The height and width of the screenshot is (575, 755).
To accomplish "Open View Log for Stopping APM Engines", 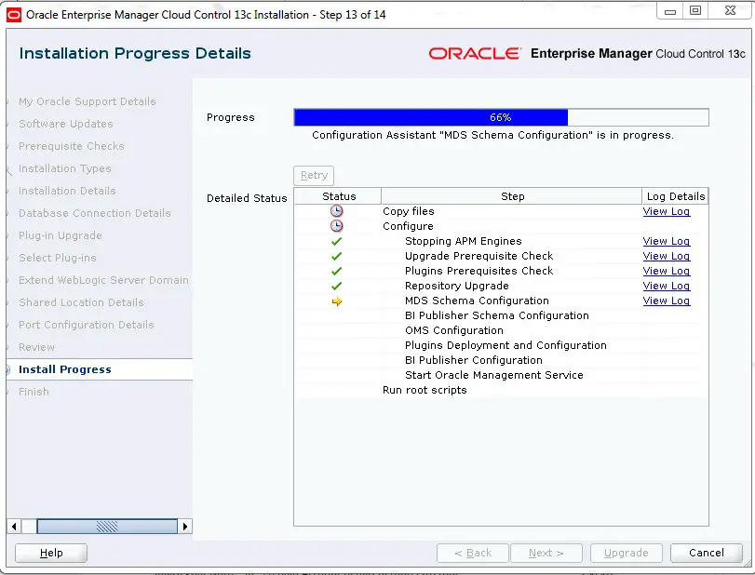I will (667, 241).
